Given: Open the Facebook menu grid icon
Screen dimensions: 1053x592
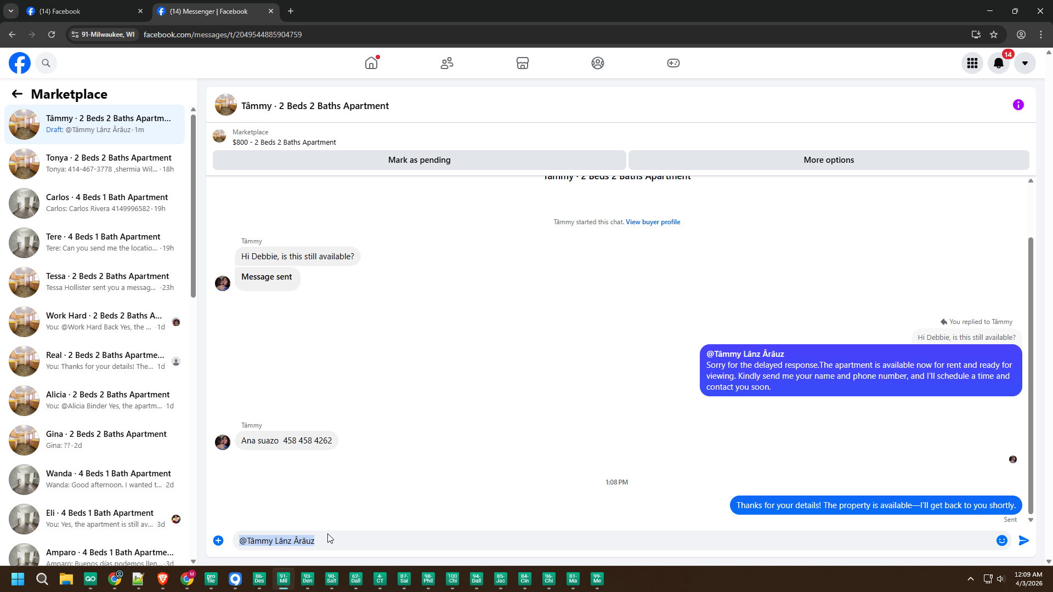Looking at the screenshot, I should click(x=972, y=63).
